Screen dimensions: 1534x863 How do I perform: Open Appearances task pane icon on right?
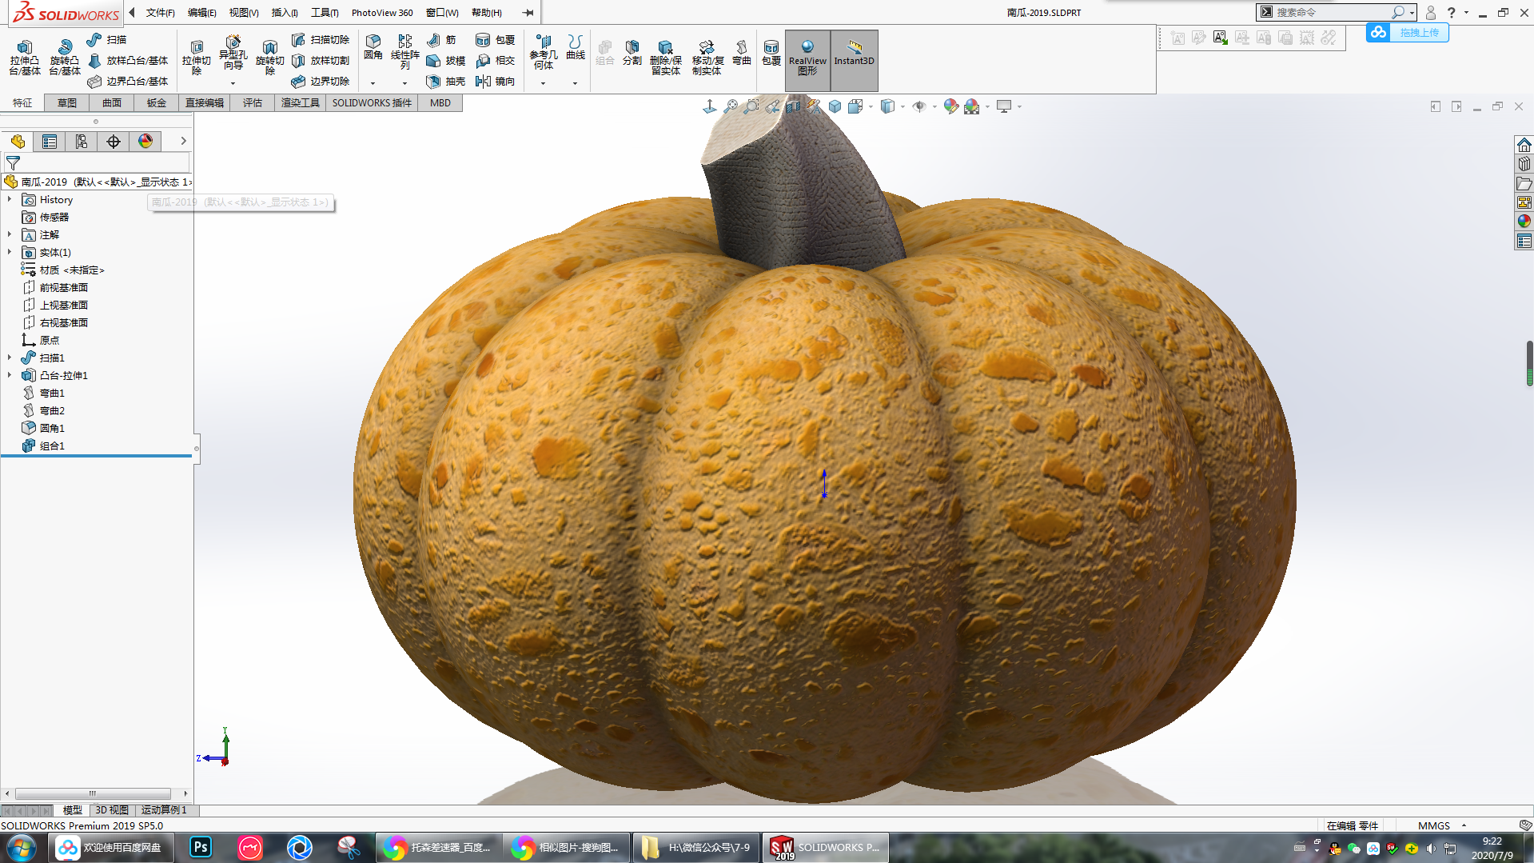pos(1524,222)
